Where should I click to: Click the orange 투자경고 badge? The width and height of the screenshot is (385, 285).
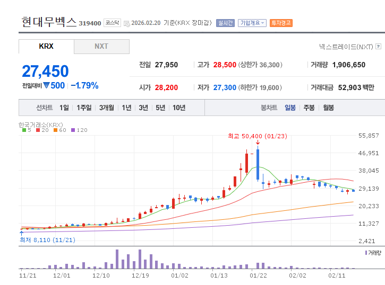tap(281, 23)
